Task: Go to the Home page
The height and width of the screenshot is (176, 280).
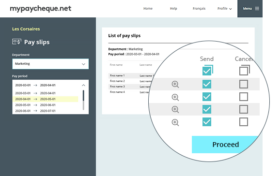Action: click(x=148, y=8)
